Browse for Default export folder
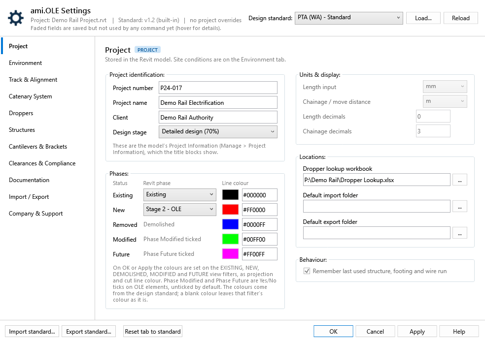The image size is (485, 342). point(460,233)
